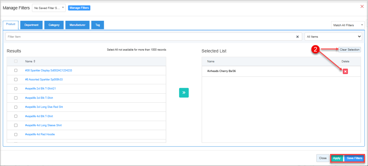Image resolution: width=368 pixels, height=166 pixels.
Task: Open the All Items dropdown
Action: pos(333,37)
